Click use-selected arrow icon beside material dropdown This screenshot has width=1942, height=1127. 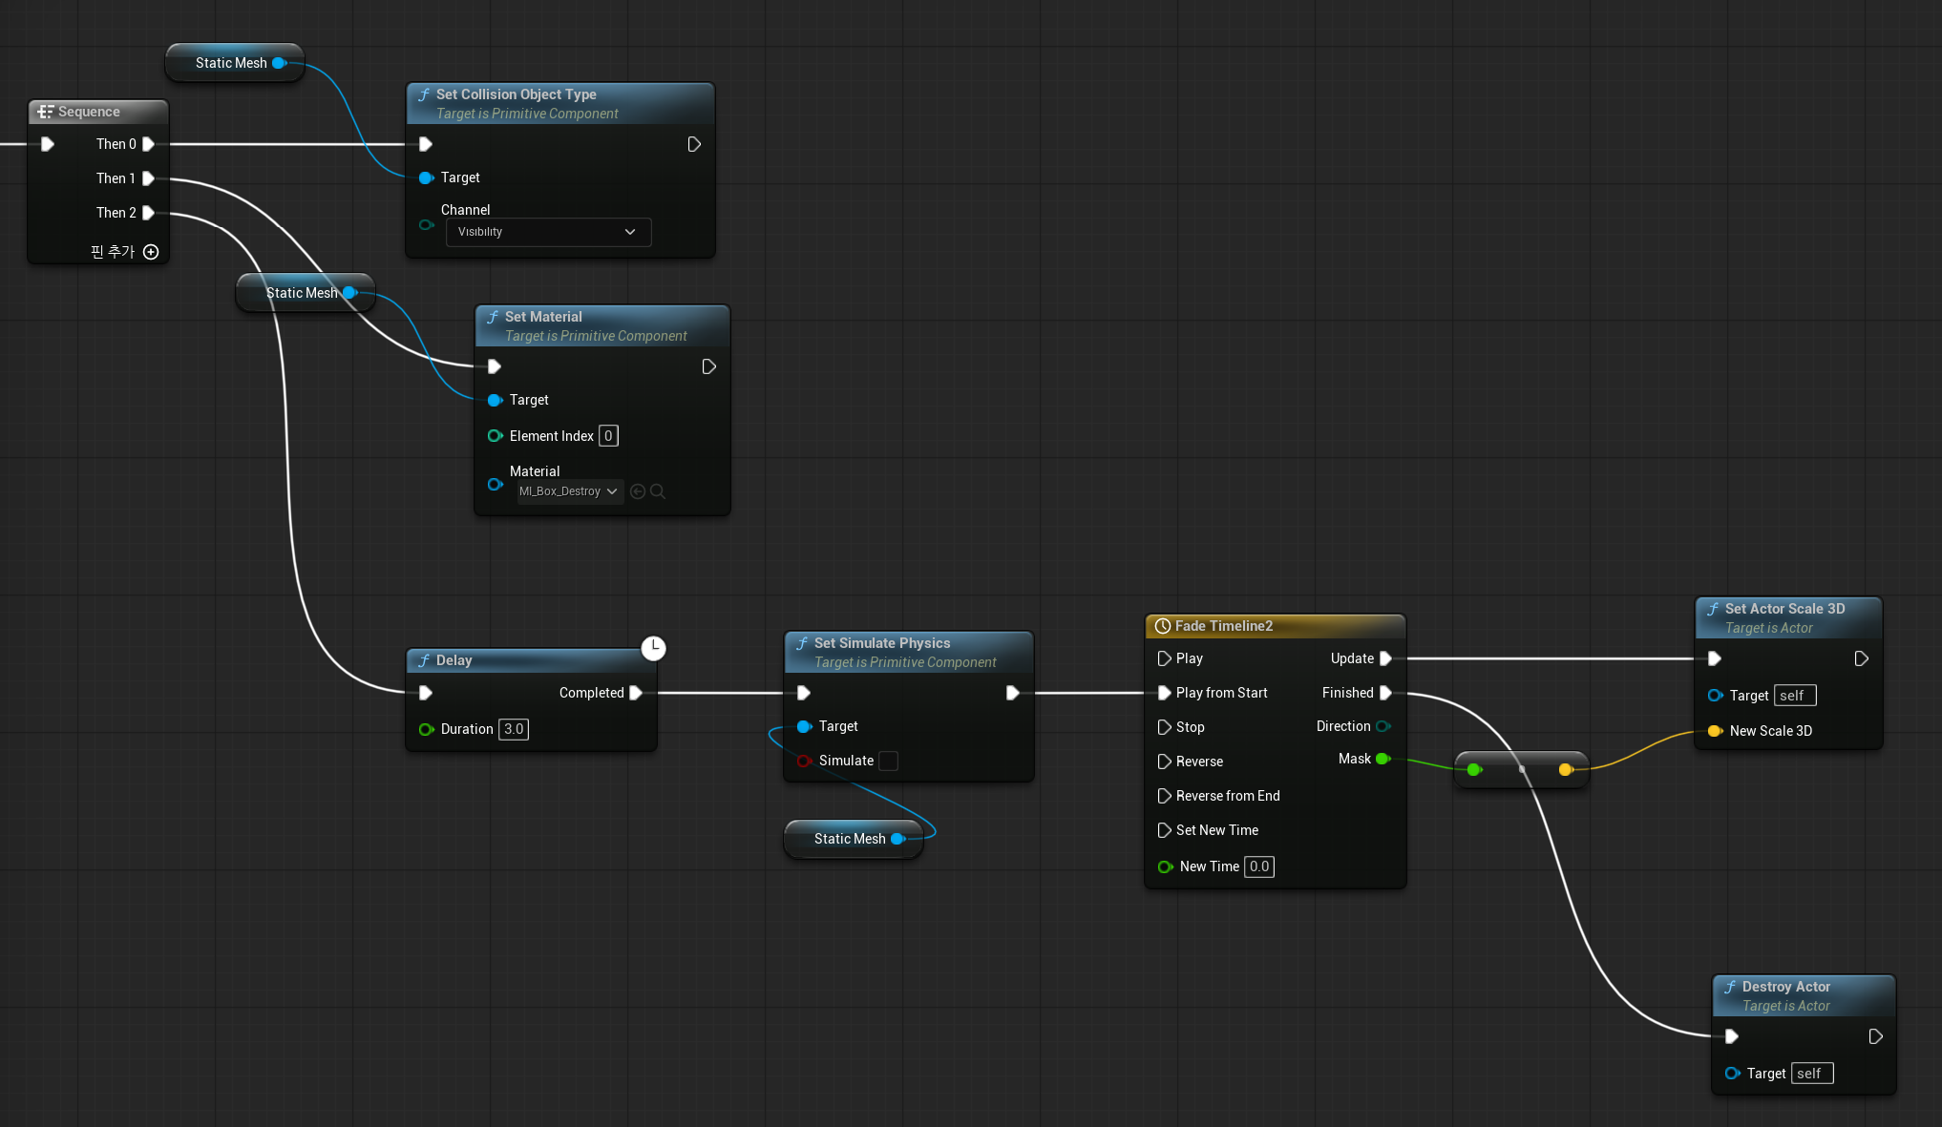coord(638,491)
